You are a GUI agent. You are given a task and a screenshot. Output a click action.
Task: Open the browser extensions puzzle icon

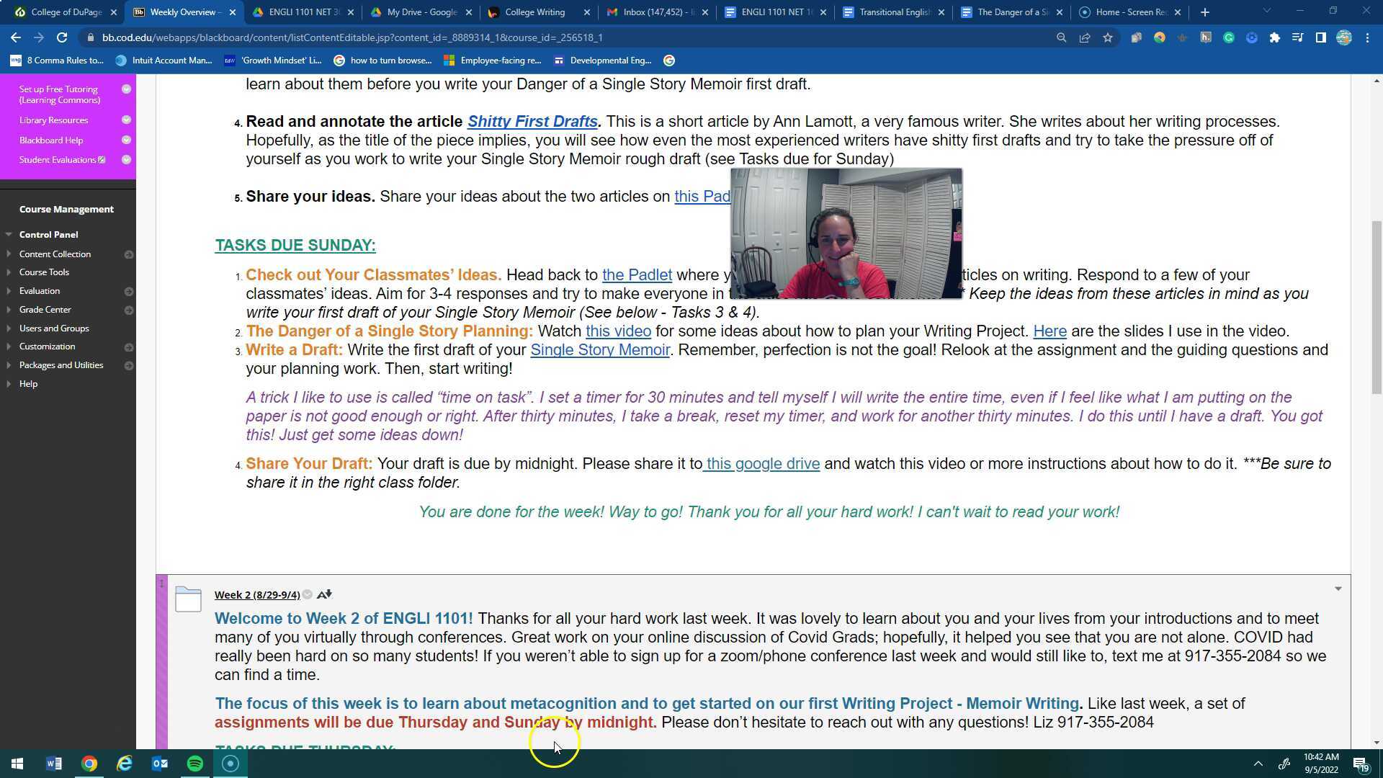(1275, 37)
